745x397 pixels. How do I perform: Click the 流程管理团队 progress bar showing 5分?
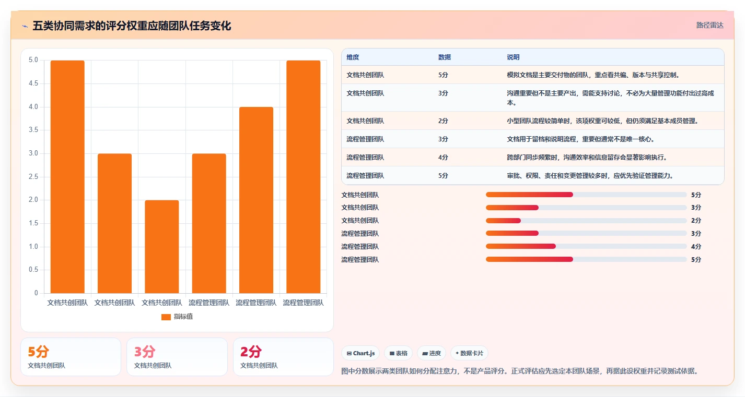[x=586, y=259]
